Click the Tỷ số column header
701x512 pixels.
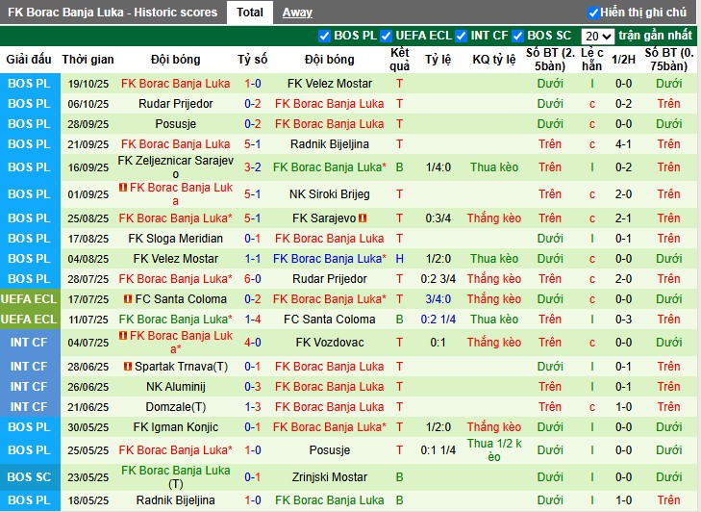(x=253, y=60)
